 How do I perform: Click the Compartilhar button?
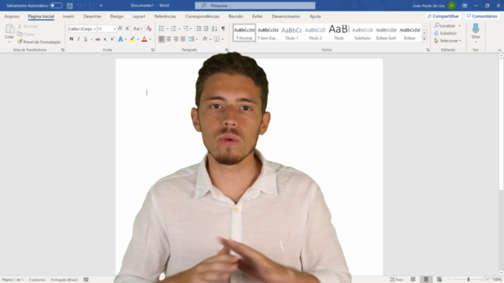click(x=443, y=16)
